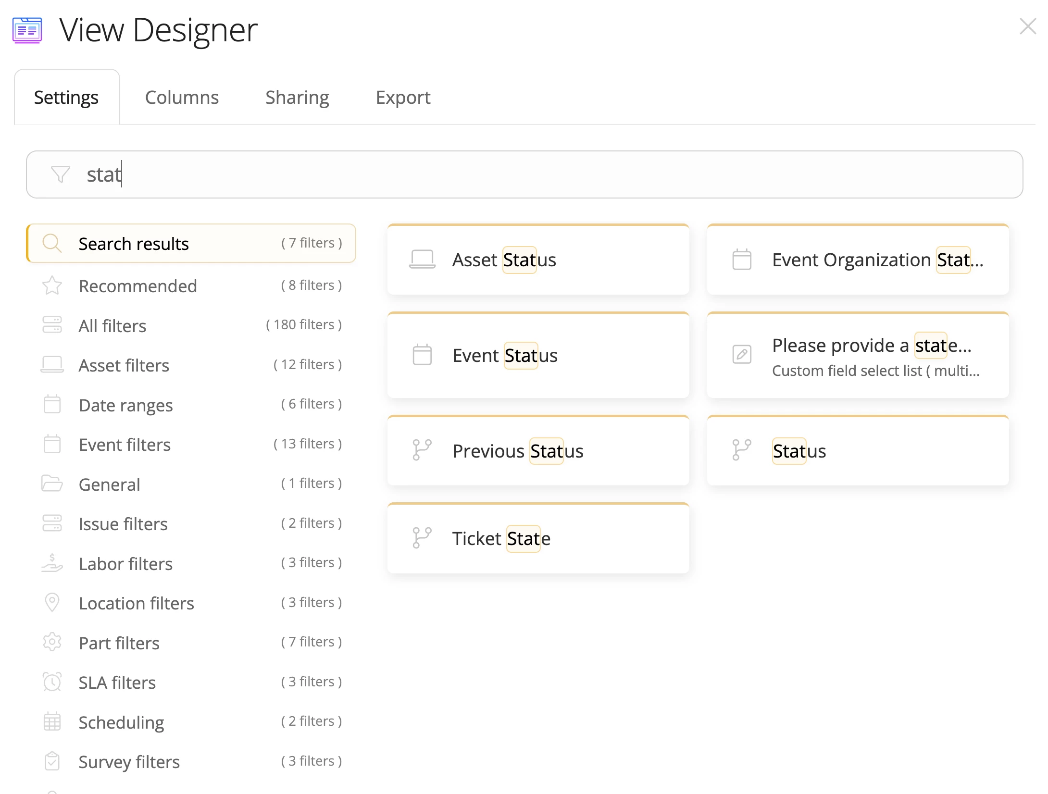1048x794 pixels.
Task: Open the Date ranges category
Action: click(191, 405)
